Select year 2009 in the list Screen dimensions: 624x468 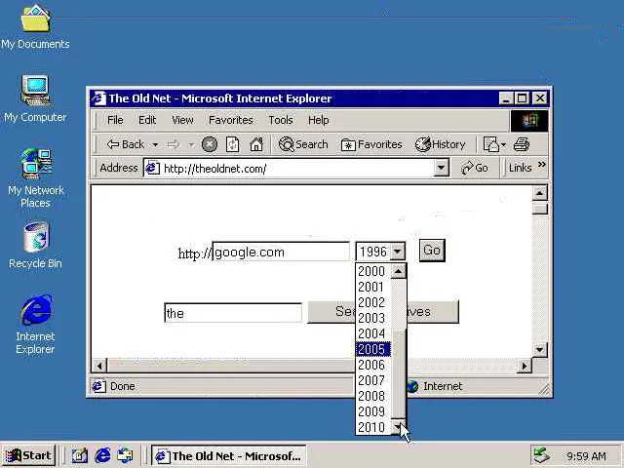372,411
